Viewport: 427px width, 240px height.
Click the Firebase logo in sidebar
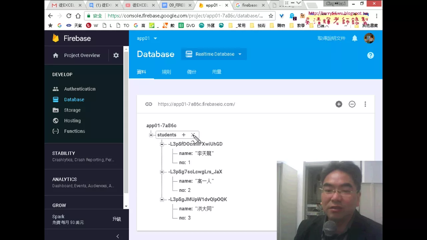pos(71,38)
